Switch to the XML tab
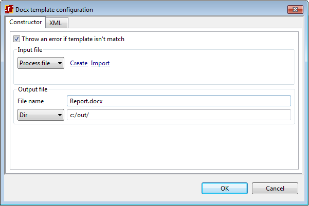 [x=56, y=23]
